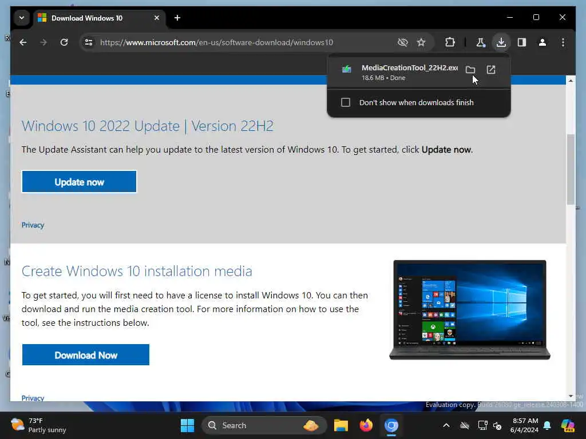
Task: Click the MediaCreationTool file type icon
Action: (x=346, y=69)
